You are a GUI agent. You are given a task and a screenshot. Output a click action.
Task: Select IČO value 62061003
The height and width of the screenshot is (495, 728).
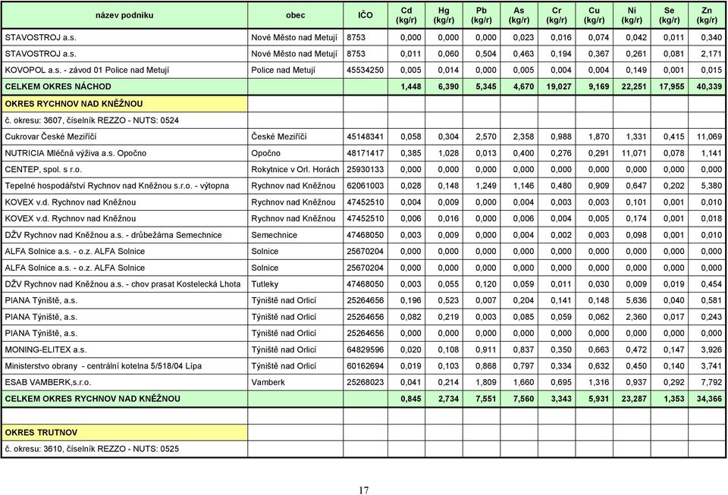coord(366,186)
